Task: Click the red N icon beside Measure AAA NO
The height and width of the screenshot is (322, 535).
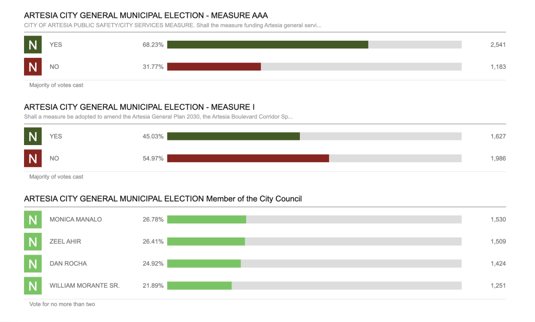Action: (32, 67)
